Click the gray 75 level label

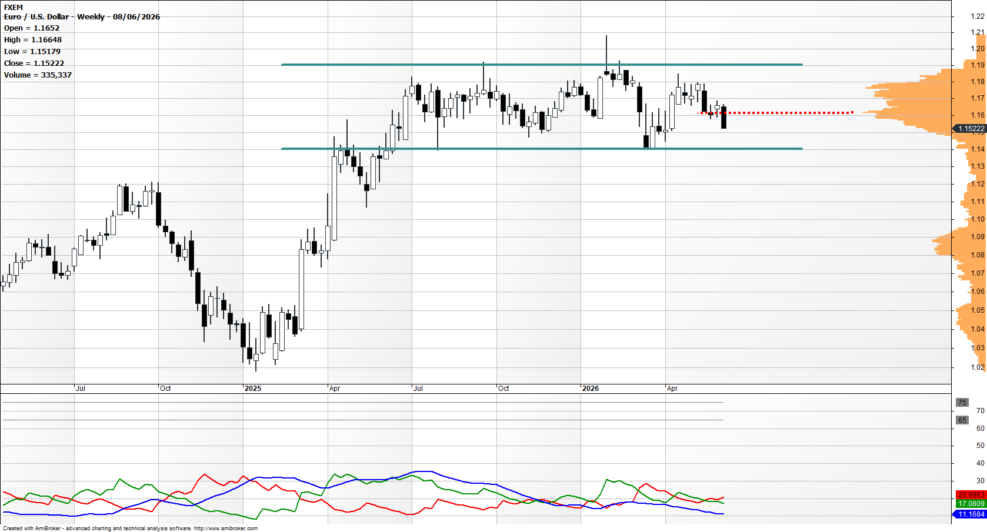(962, 403)
